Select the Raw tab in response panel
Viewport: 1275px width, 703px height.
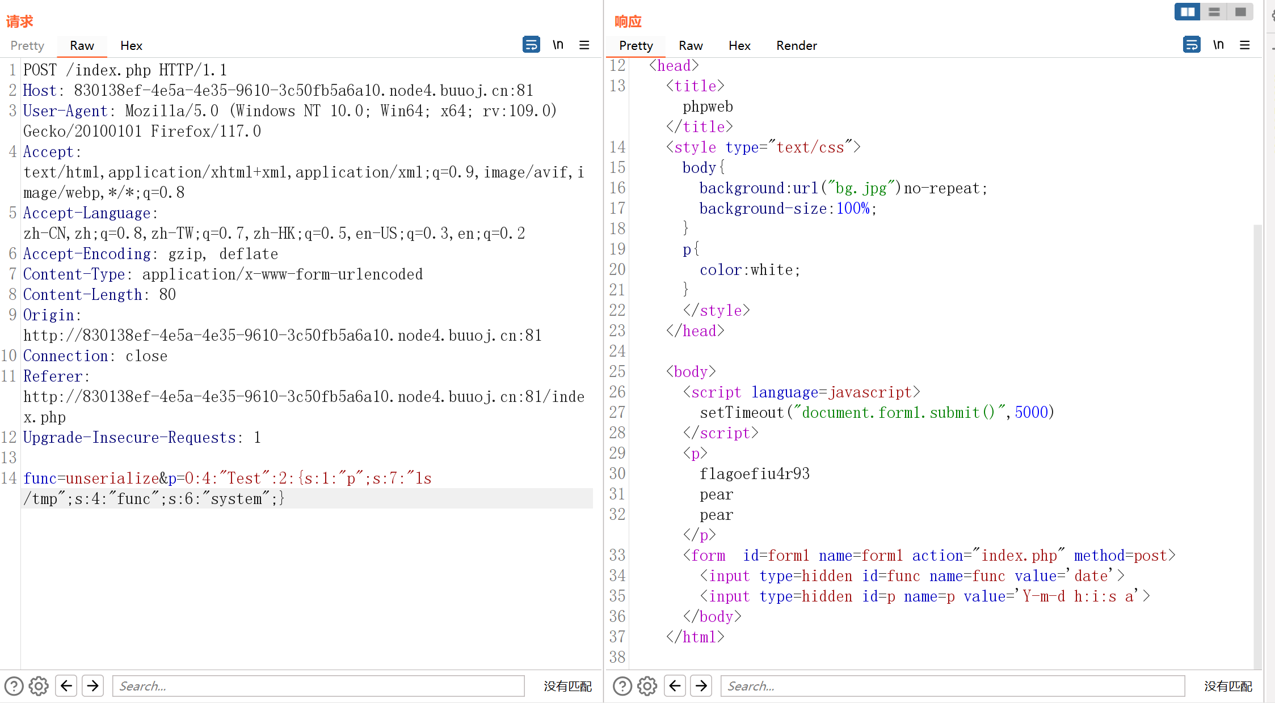(691, 45)
